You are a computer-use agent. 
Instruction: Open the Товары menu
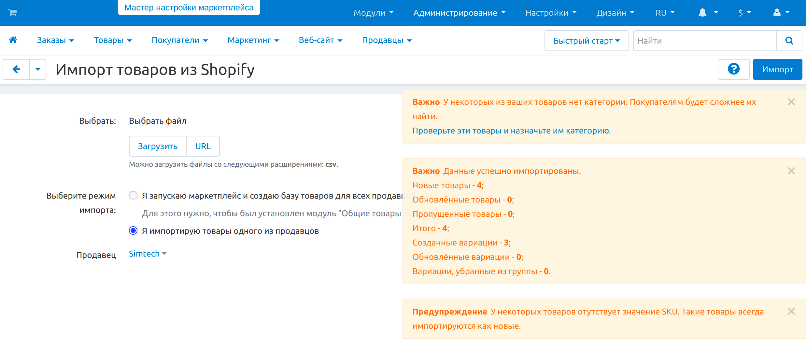113,40
